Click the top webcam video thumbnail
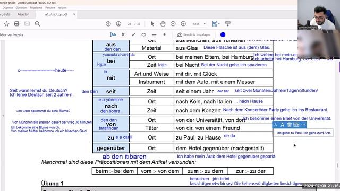The height and width of the screenshot is (191, 340). 319,15
